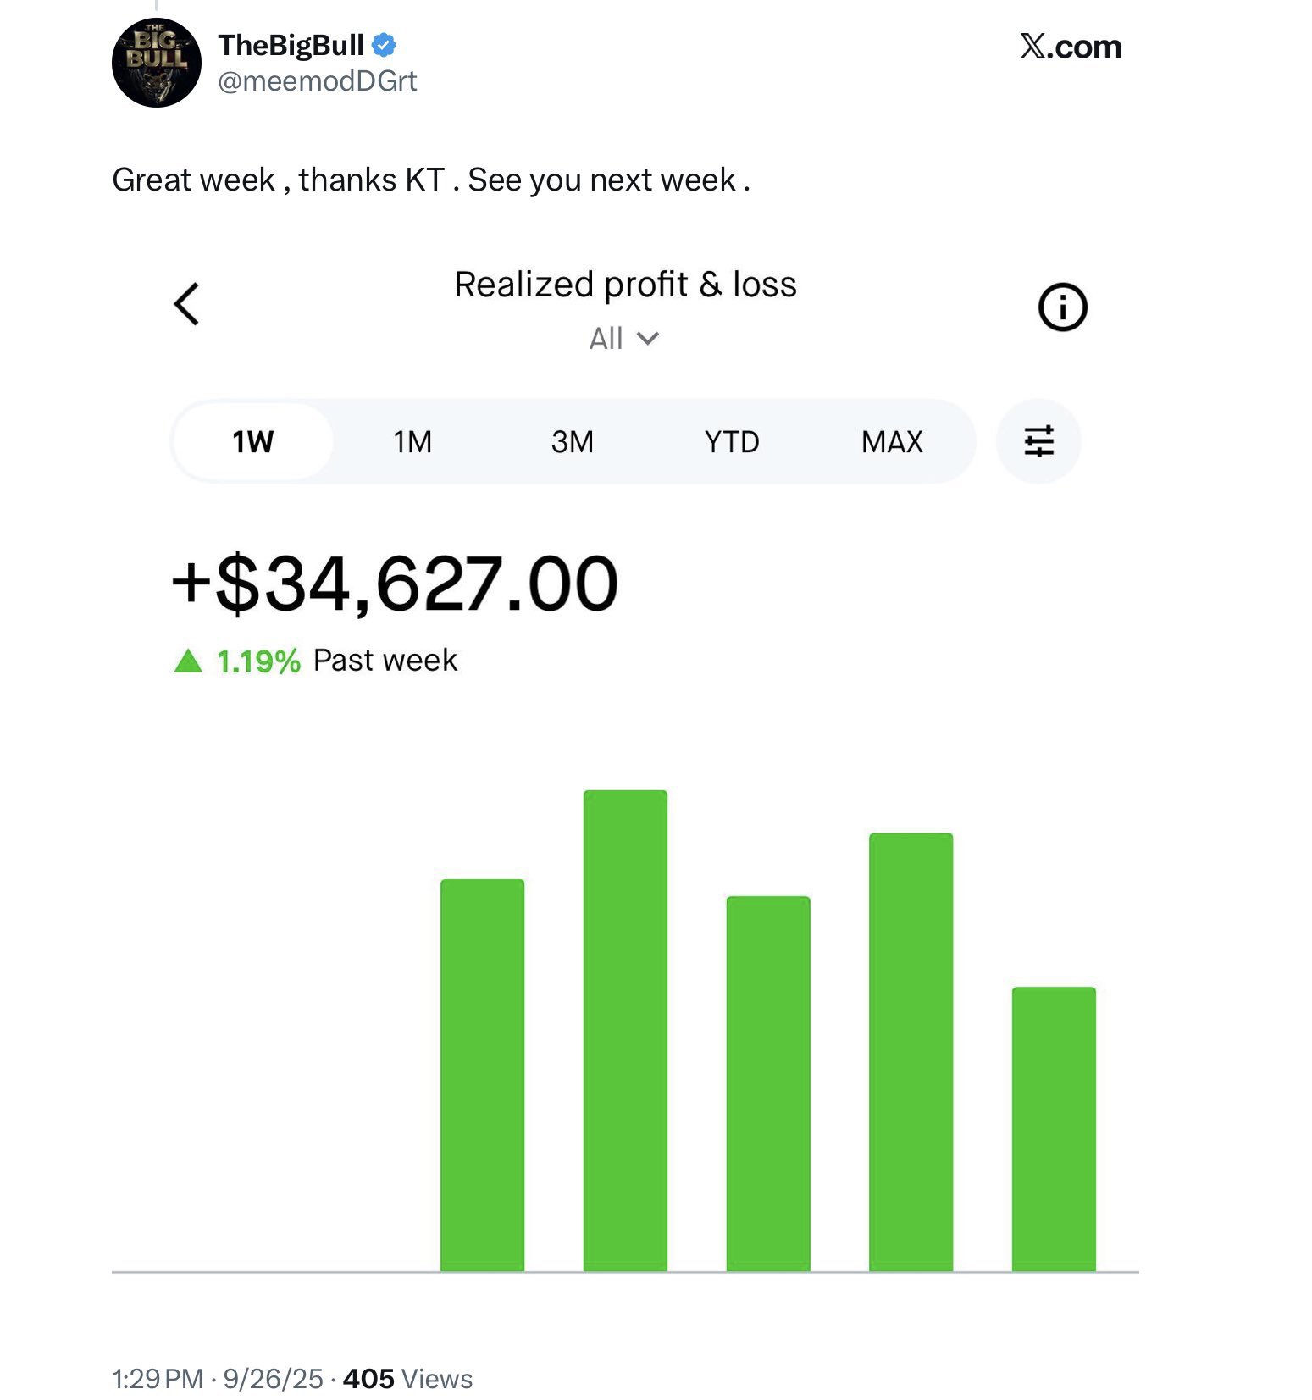Open the @meemodDGrt handle link

click(x=318, y=81)
